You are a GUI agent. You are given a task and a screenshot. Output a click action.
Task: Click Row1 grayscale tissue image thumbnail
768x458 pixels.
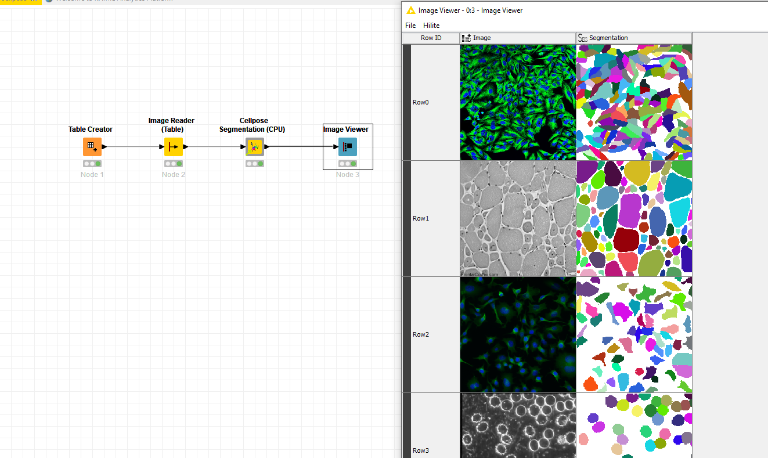[x=518, y=218]
